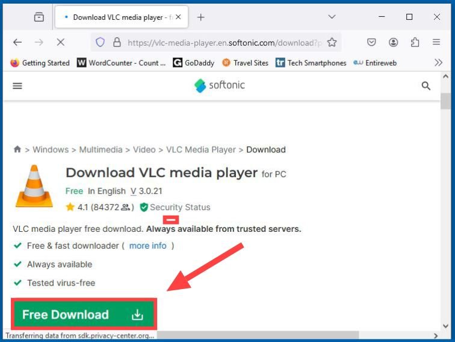Viewport: 455px width, 342px height.
Task: Click vertical scrollbar down arrow
Action: click(x=445, y=326)
